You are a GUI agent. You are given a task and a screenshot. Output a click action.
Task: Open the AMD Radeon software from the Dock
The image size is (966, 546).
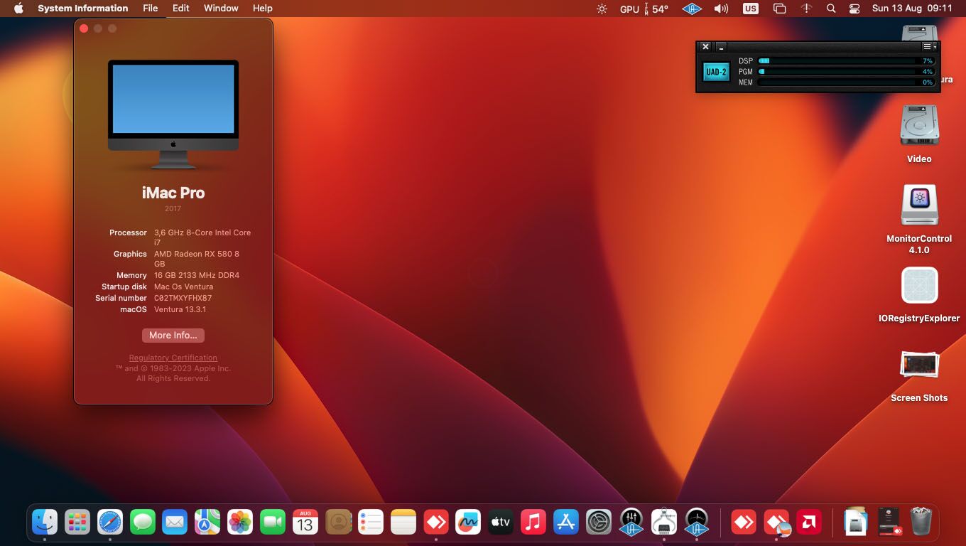coord(809,521)
